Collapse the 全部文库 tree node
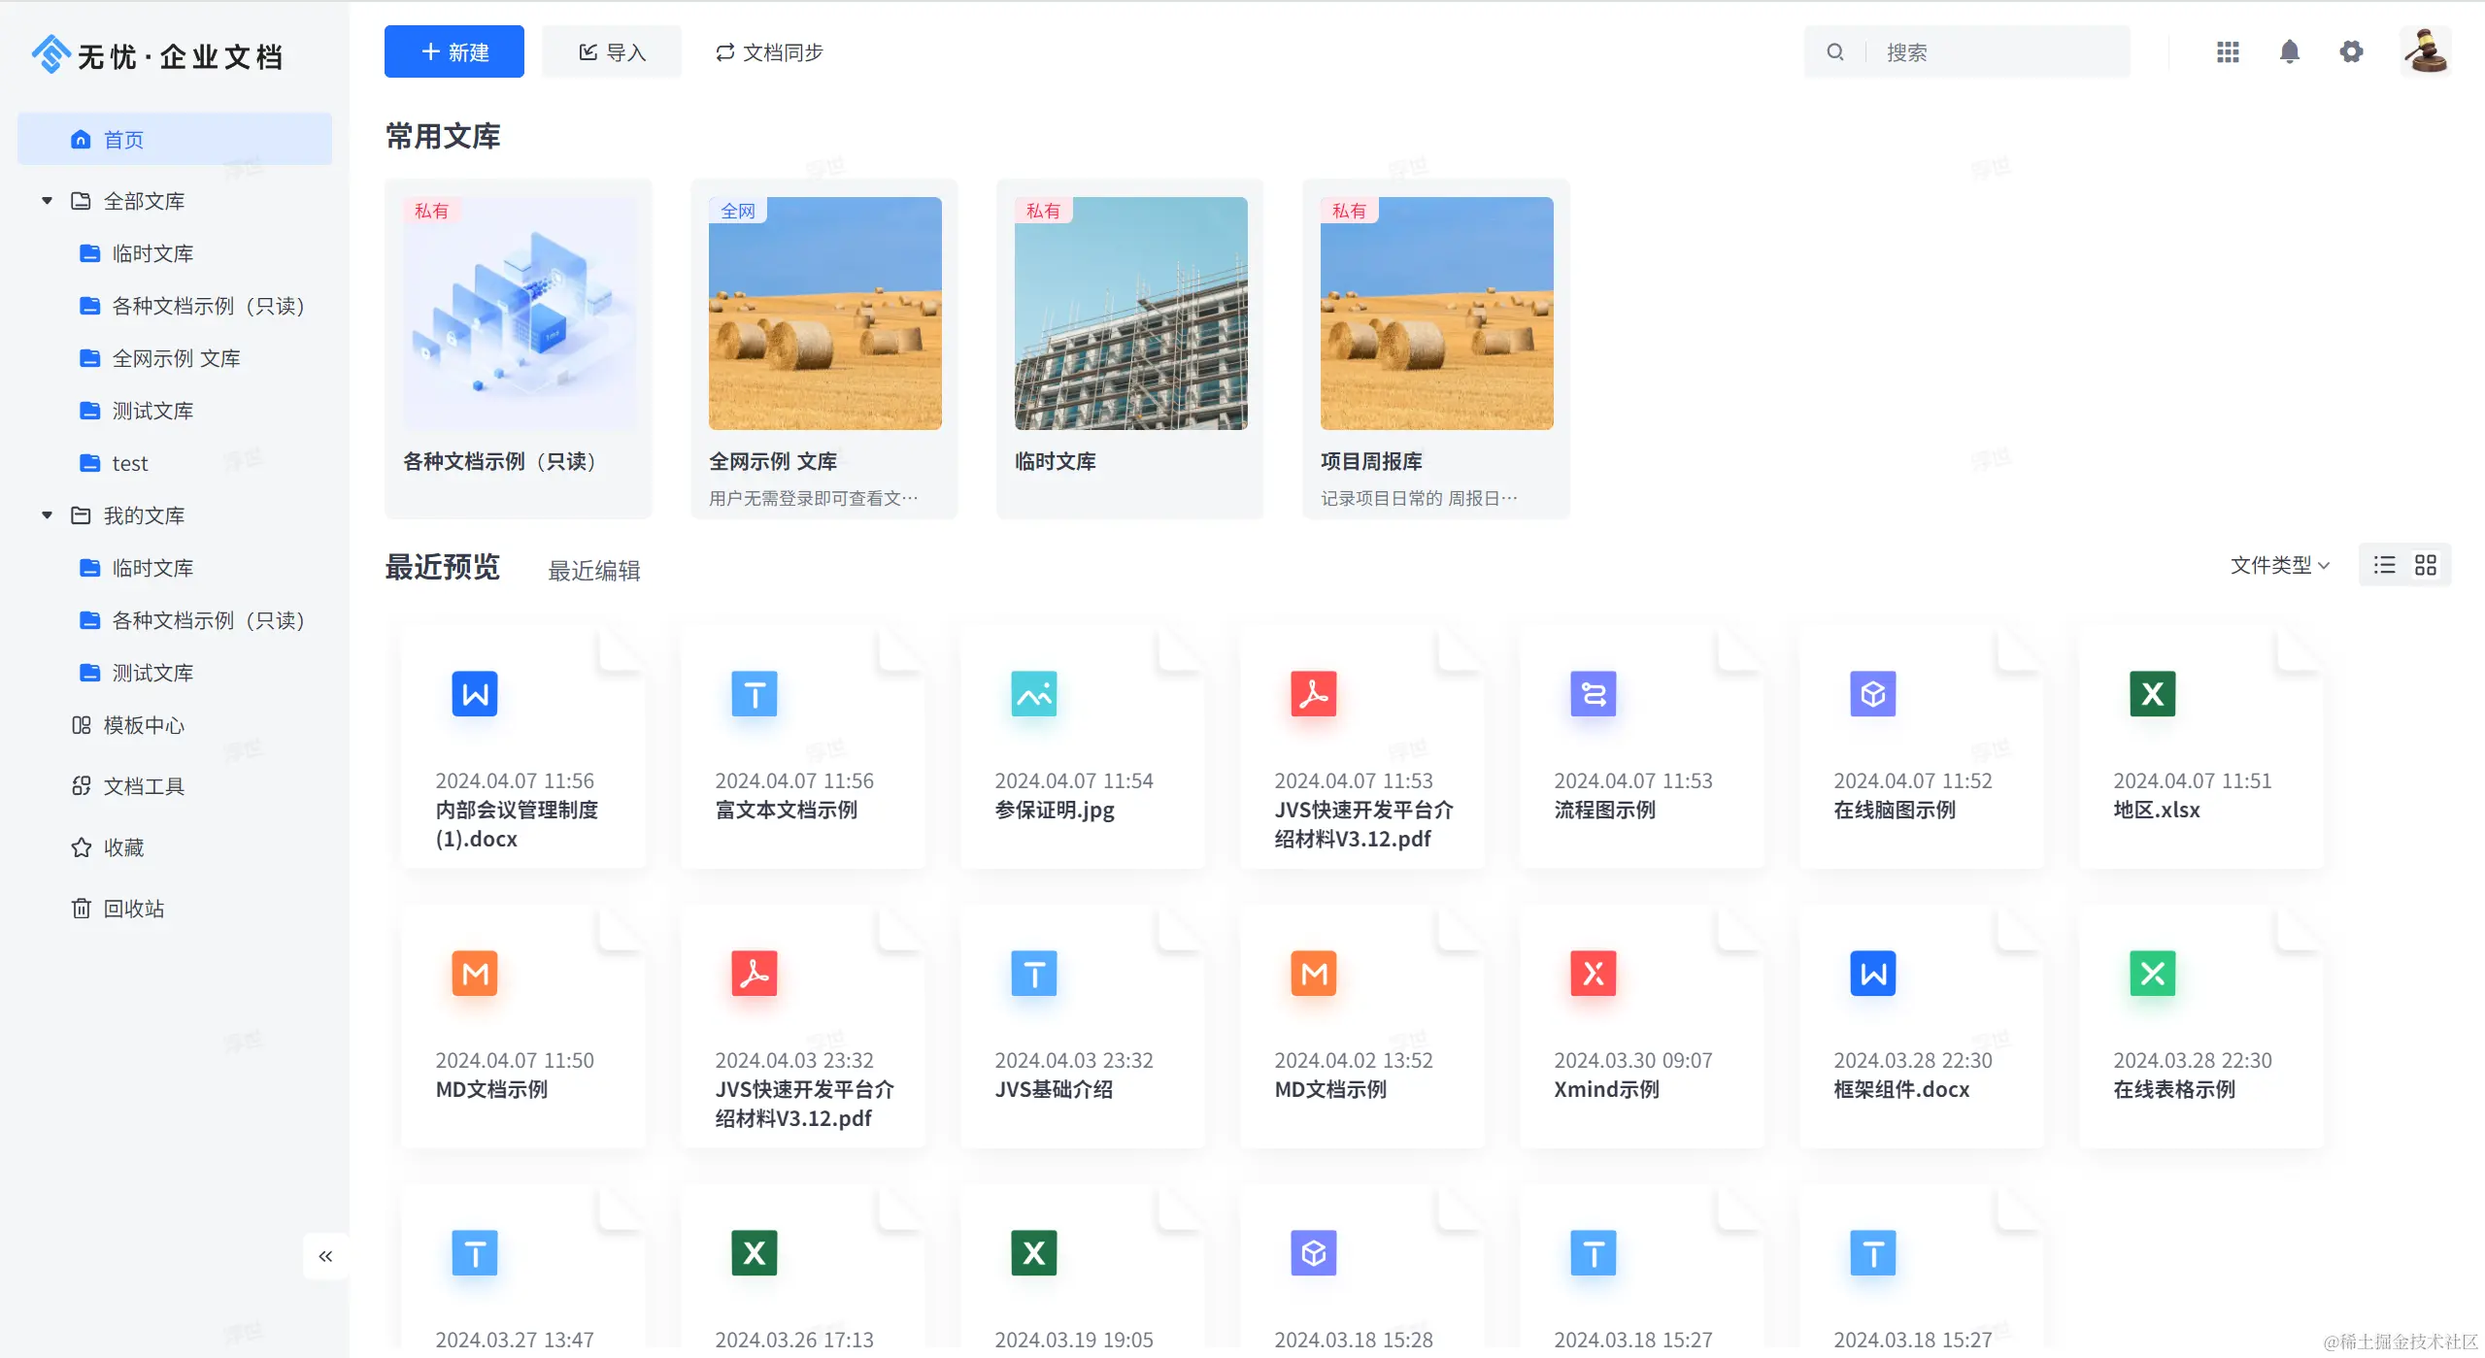The height and width of the screenshot is (1358, 2485). pos(47,201)
